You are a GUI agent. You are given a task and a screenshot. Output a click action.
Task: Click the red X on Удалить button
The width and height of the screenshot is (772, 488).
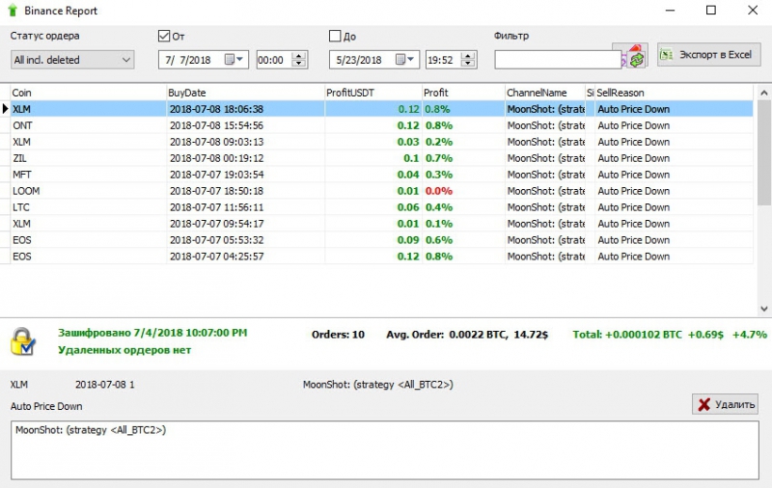coord(704,404)
